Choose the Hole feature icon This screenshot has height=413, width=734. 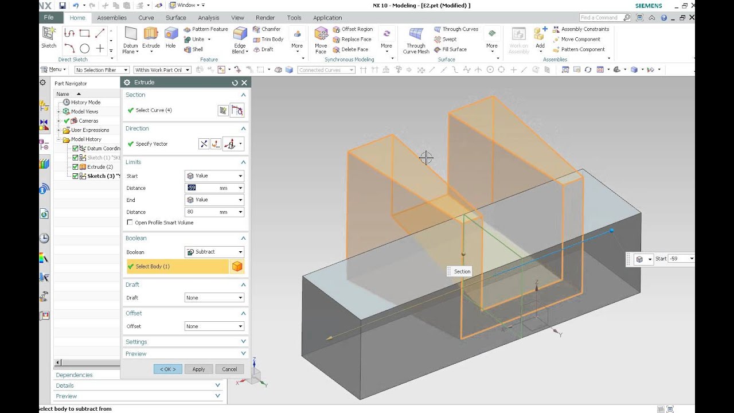point(171,38)
